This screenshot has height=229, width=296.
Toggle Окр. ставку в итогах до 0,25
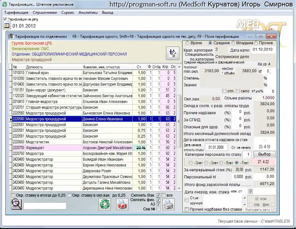click(x=13, y=195)
